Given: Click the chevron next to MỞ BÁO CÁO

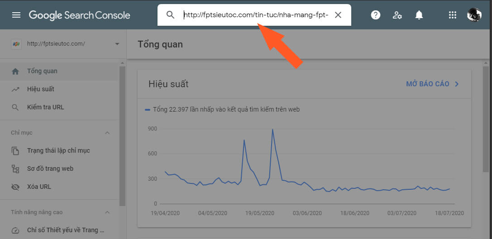Looking at the screenshot, I should click(457, 84).
